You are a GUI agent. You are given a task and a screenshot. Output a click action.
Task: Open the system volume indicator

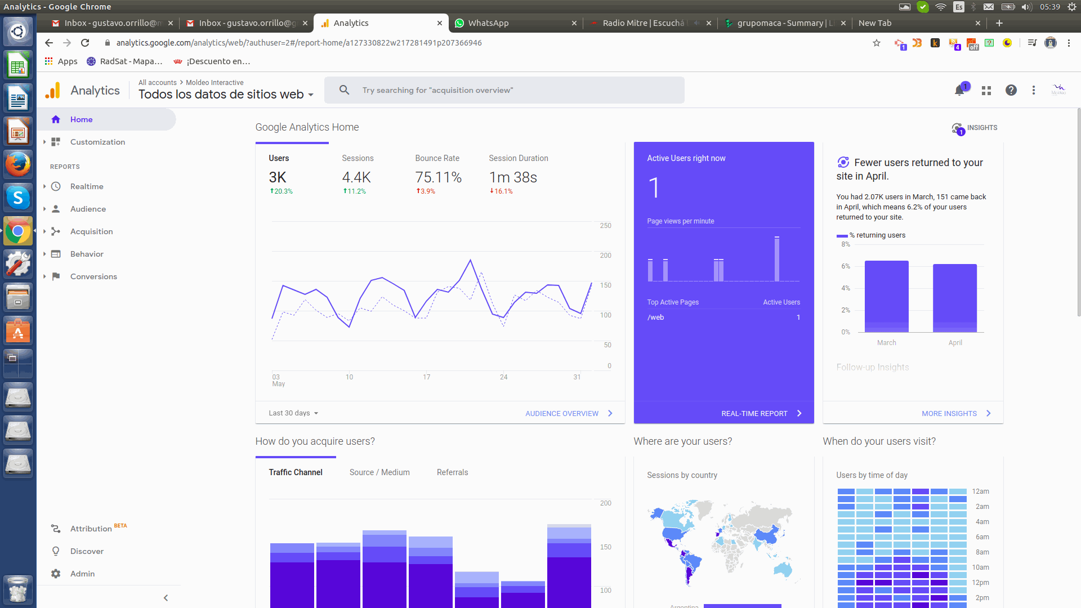(x=1026, y=7)
